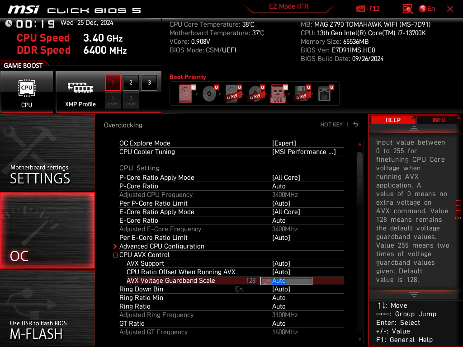The width and height of the screenshot is (463, 347).
Task: Click the MSI logo
Action: point(24,10)
